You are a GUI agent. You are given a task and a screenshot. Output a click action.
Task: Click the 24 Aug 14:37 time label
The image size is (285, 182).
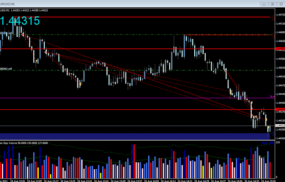(218, 181)
